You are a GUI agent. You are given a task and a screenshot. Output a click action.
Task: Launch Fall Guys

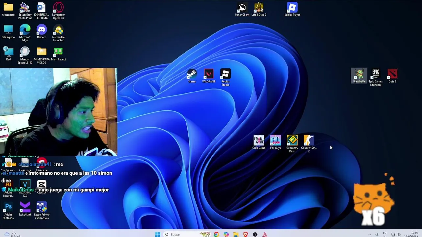point(276,143)
